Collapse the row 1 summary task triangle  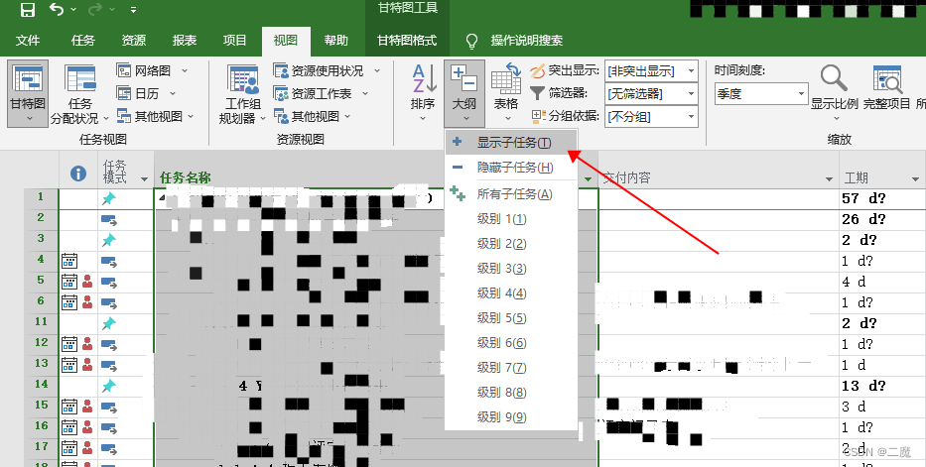coord(162,198)
